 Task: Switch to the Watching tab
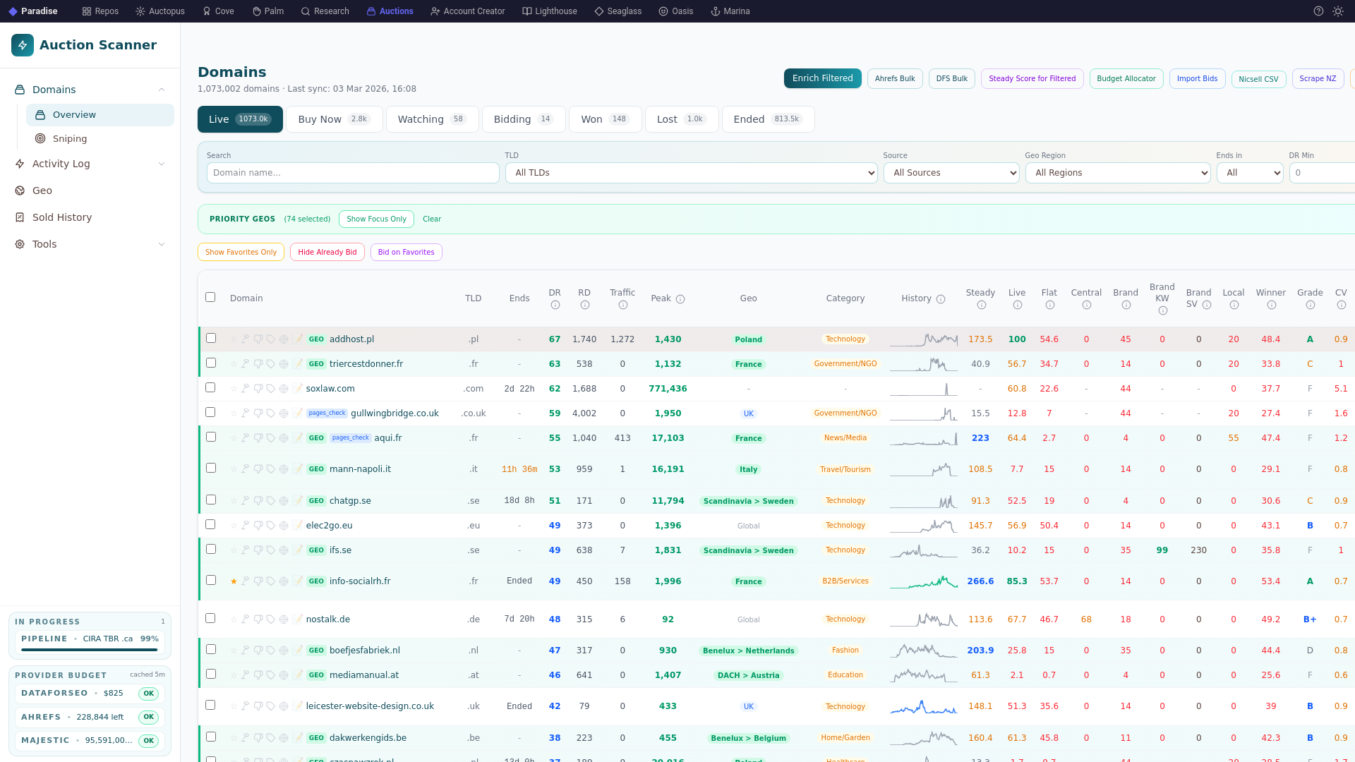pos(431,119)
